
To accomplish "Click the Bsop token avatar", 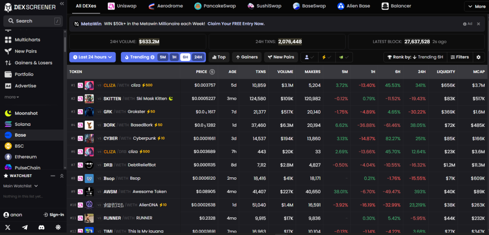I will click(x=89, y=178).
